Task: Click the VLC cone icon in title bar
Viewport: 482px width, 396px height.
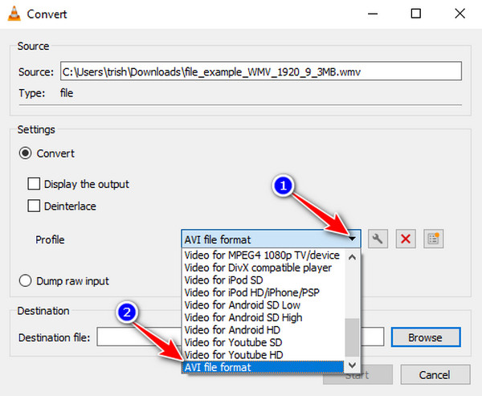Action: [14, 14]
